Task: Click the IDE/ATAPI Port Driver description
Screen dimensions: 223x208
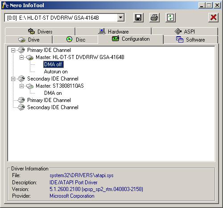Action: (74, 183)
